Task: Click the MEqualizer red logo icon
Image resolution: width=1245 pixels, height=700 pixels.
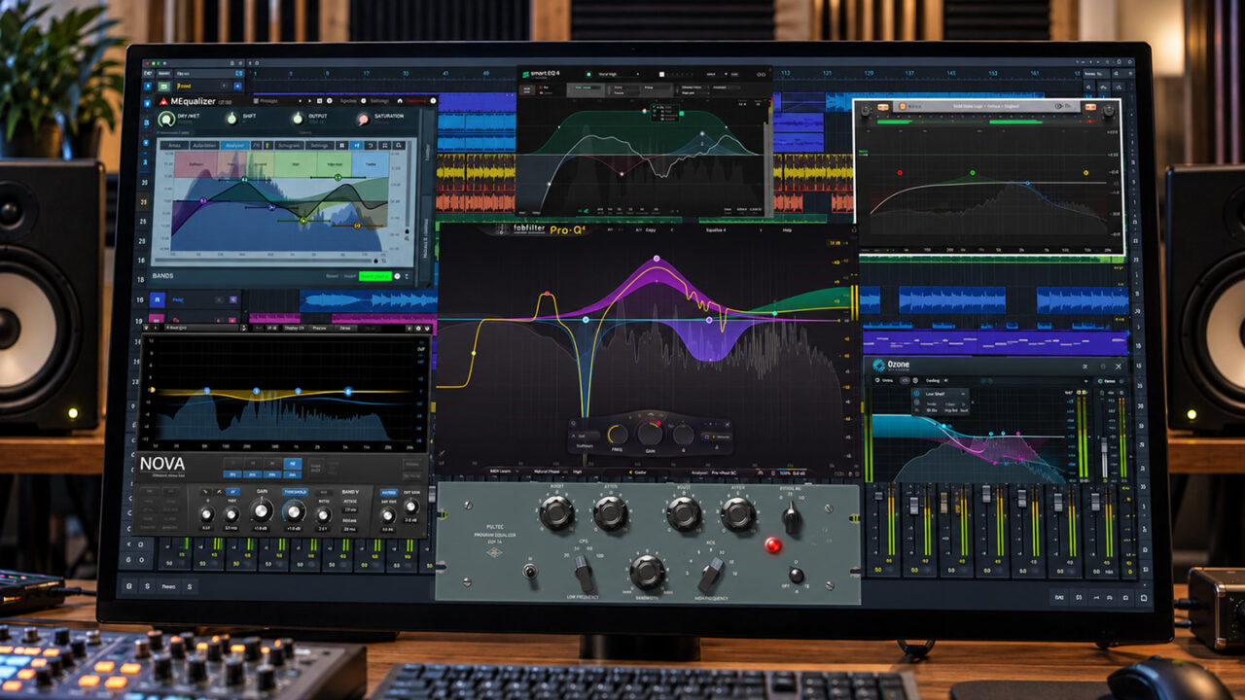Action: (162, 100)
